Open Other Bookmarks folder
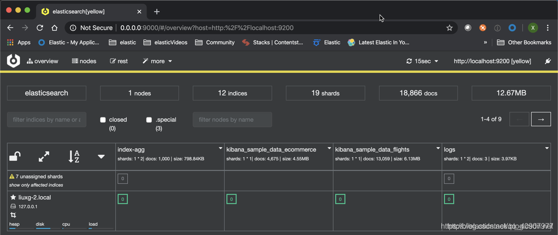The width and height of the screenshot is (558, 235). (524, 42)
